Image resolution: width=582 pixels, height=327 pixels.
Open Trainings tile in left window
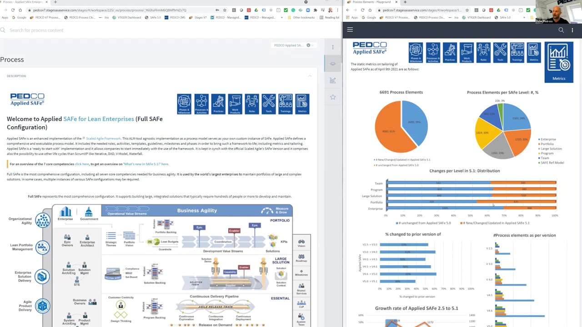pos(286,104)
